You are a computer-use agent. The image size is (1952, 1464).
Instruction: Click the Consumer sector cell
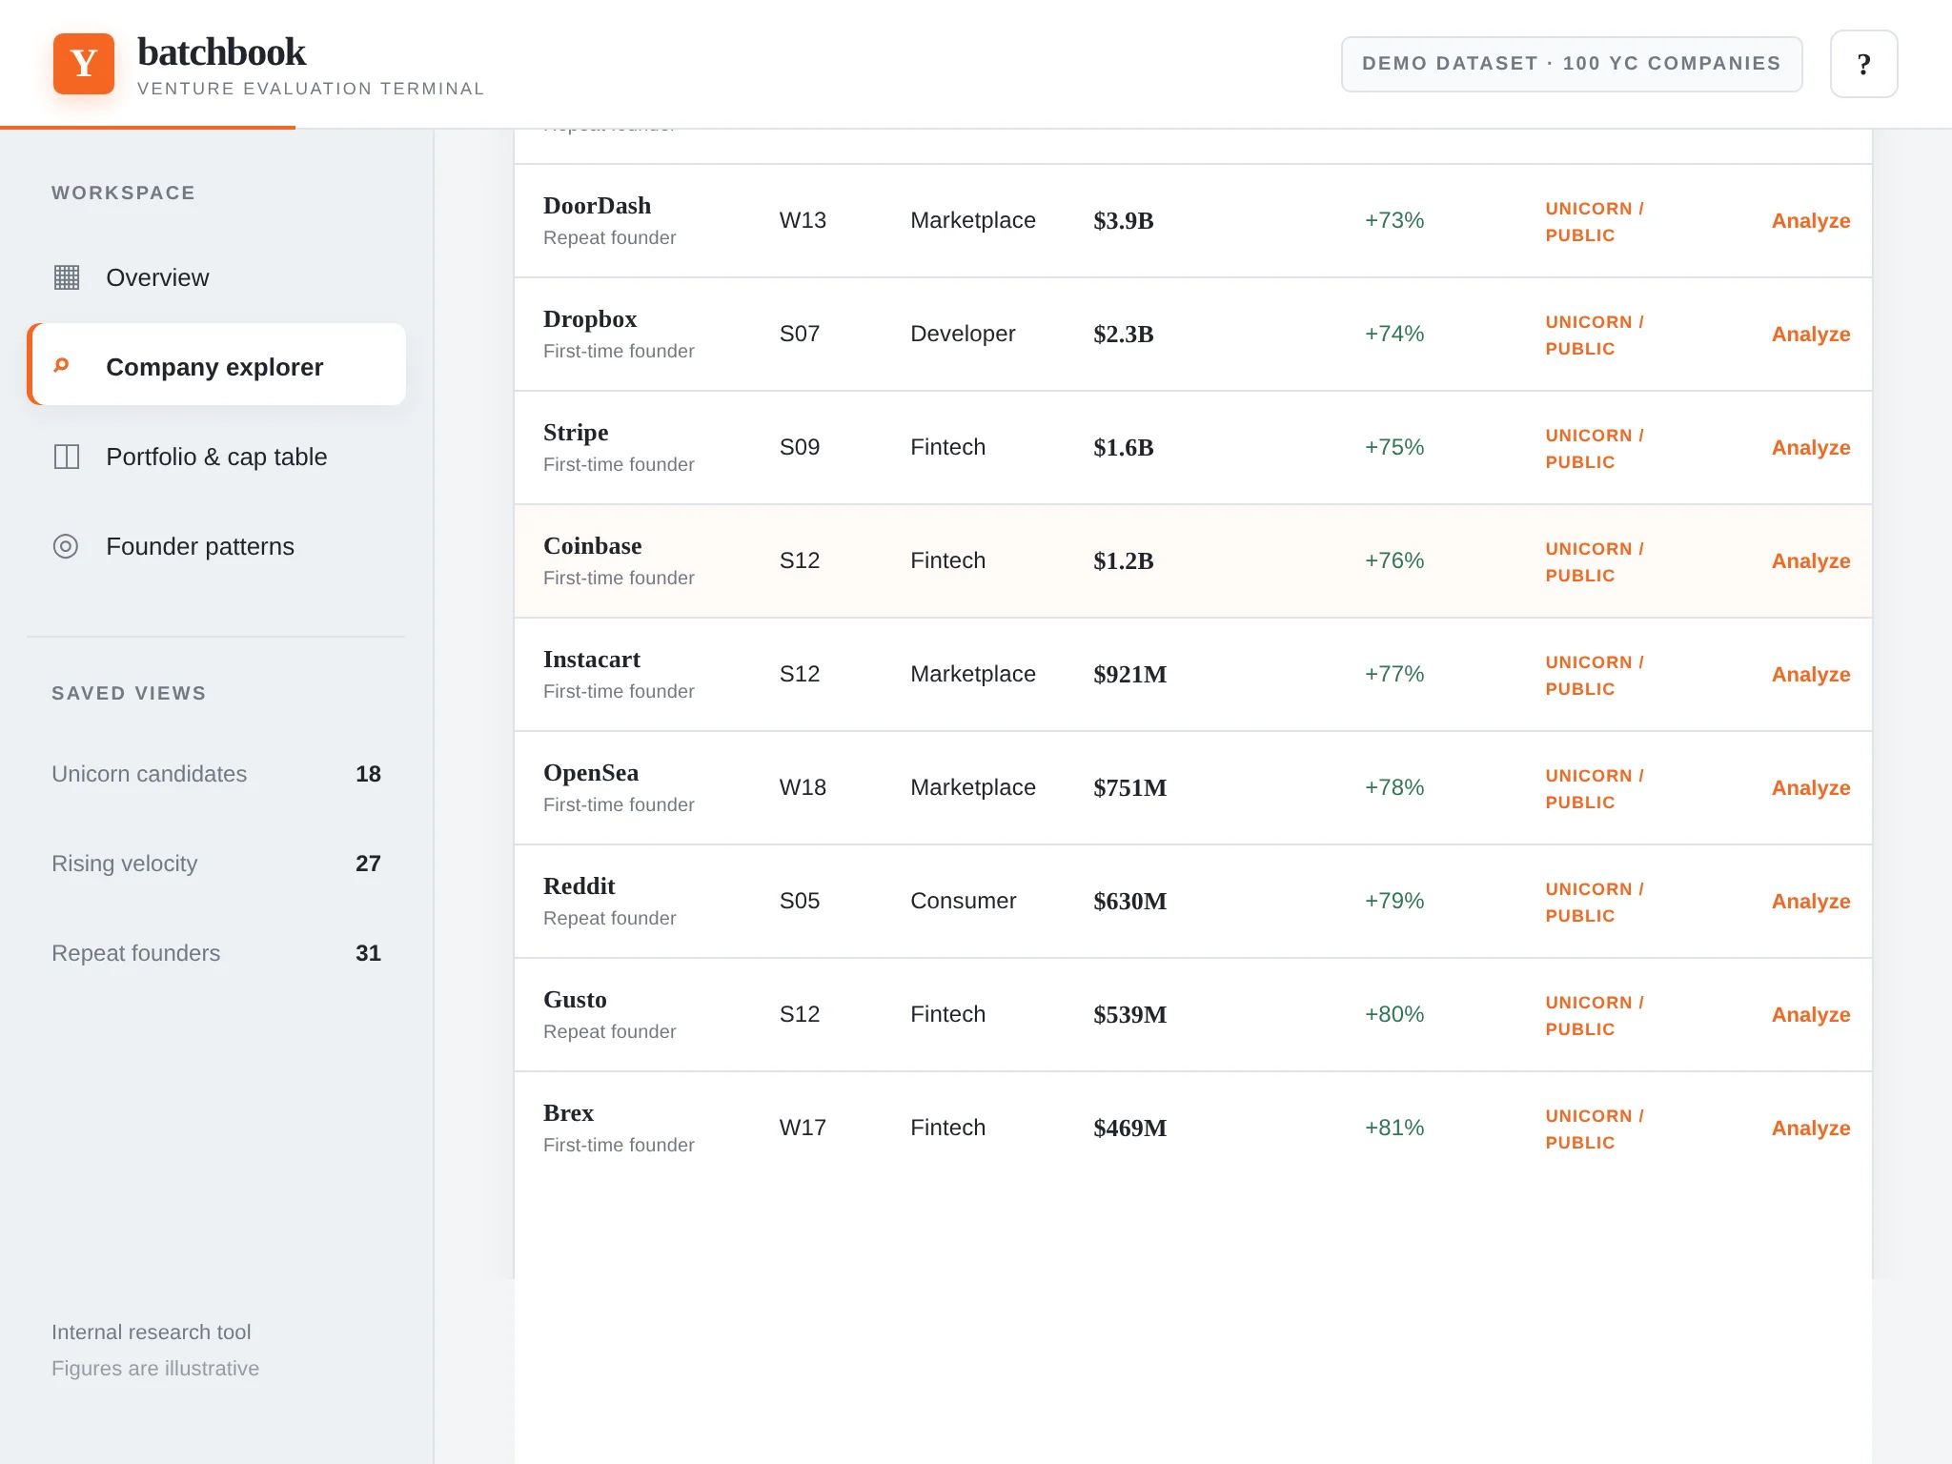(x=963, y=901)
